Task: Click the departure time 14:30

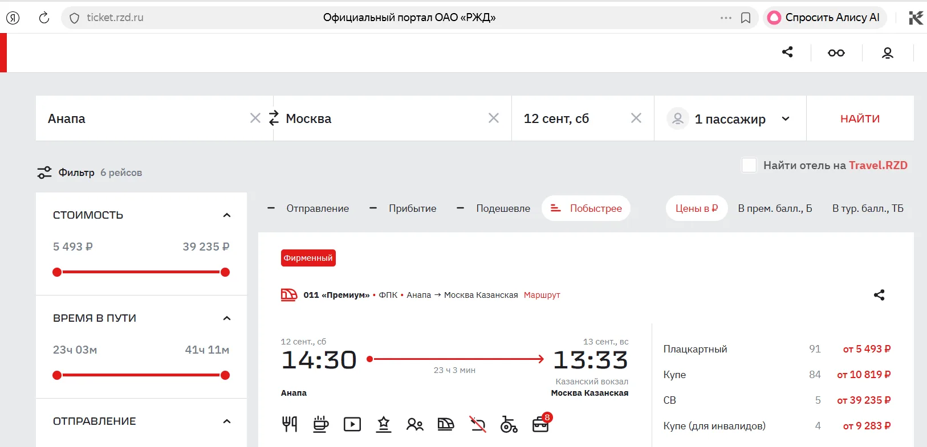Action: pyautogui.click(x=319, y=360)
